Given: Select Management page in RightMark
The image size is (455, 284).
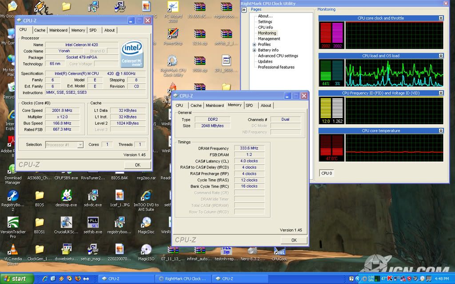Looking at the screenshot, I should point(269,39).
